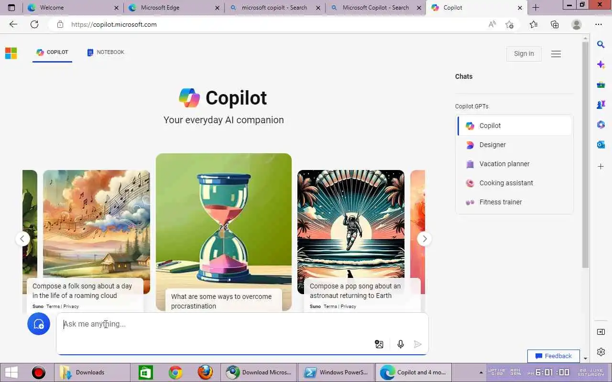
Task: Open sidebar Tools briefcase icon
Action: tap(601, 85)
